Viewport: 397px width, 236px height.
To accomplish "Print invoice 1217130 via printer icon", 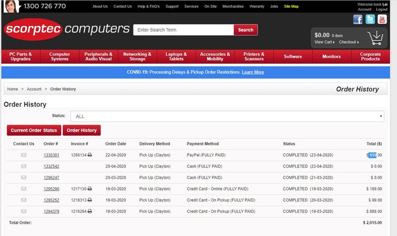I will tap(90, 189).
